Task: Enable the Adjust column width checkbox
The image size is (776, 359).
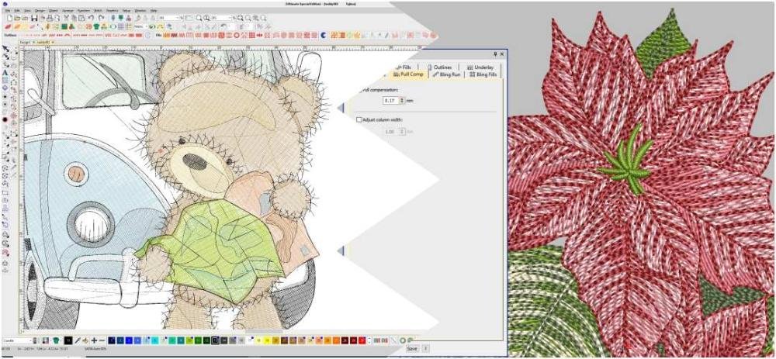Action: (x=359, y=119)
